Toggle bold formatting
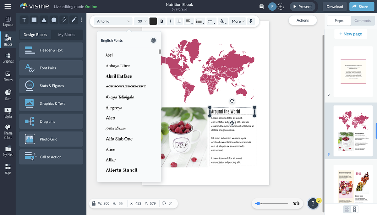Image resolution: width=377 pixels, height=215 pixels. pos(161,21)
